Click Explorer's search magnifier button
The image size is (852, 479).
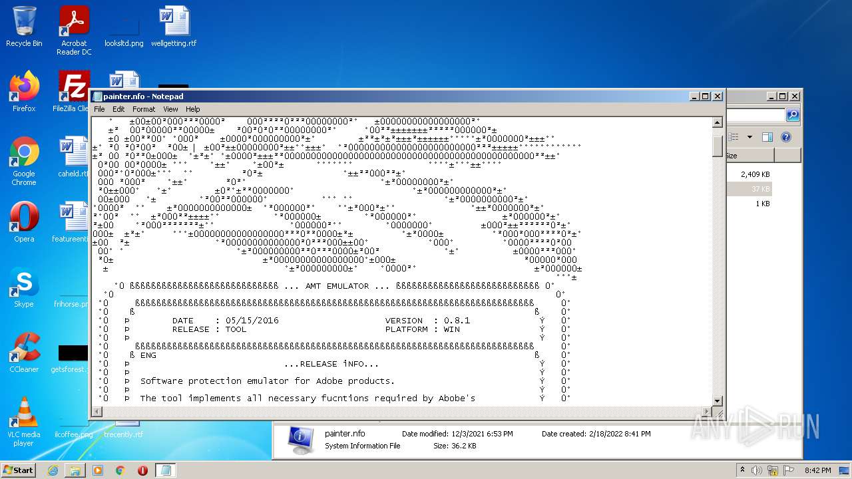coord(792,115)
